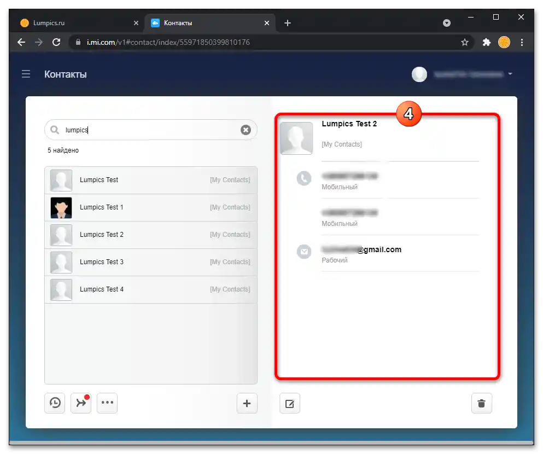Click the Lumpics Test 1 avatar photo
Screen dimensions: 543x454
coord(61,208)
